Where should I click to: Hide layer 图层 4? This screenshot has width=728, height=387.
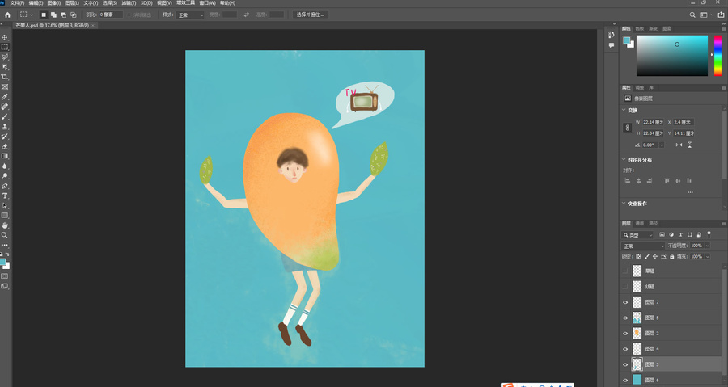click(625, 349)
